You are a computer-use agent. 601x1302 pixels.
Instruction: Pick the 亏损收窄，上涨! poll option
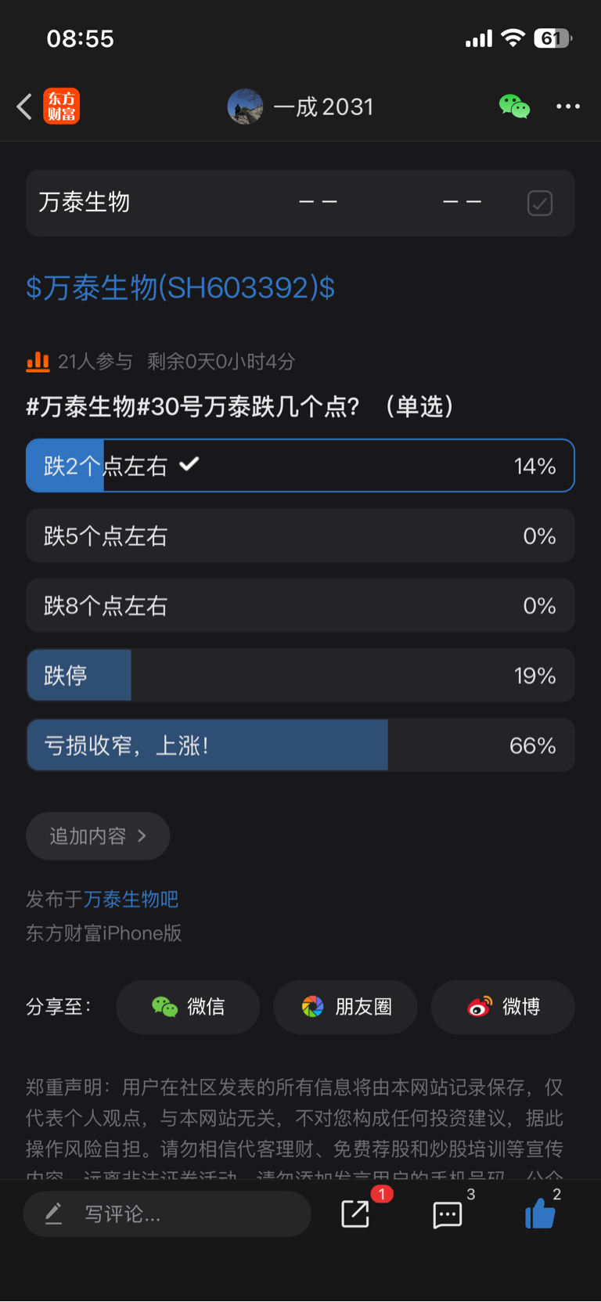(300, 745)
